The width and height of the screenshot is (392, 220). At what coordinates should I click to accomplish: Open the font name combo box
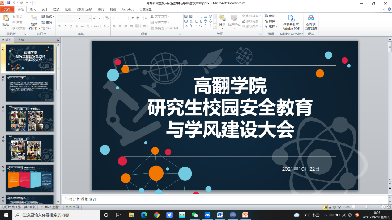69,19
